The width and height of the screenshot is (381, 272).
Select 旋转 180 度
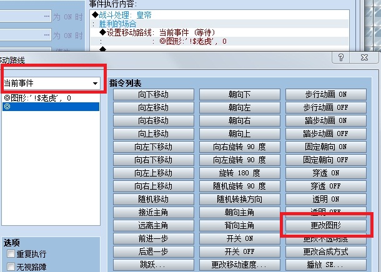coord(240,173)
